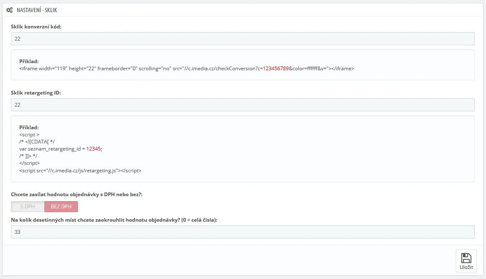Viewport: 486px width, 279px height.
Task: Click the red 12345 retargeting ID example
Action: [93, 149]
